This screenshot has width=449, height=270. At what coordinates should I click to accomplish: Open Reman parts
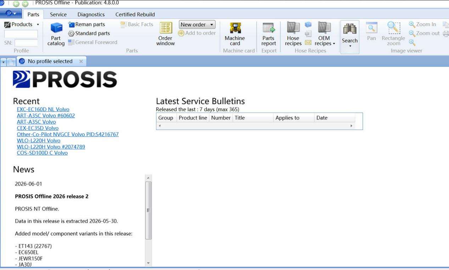[86, 24]
